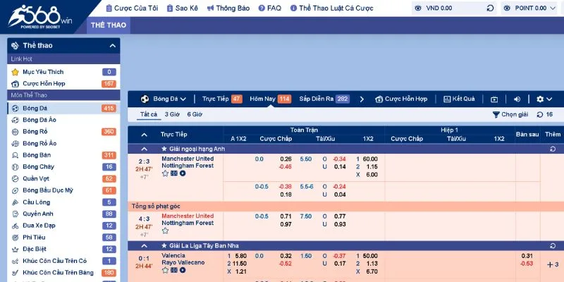Open stats icon for Valencia match
This screenshot has width=564, height=282.
(x=174, y=270)
